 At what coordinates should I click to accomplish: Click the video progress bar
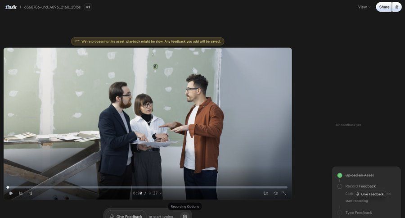pos(148,187)
